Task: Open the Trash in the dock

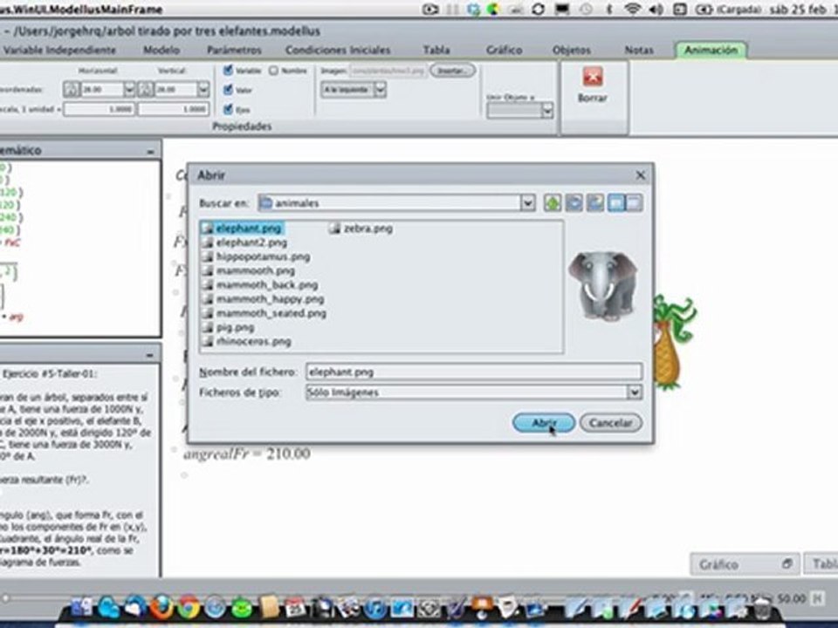Action: pos(763,608)
